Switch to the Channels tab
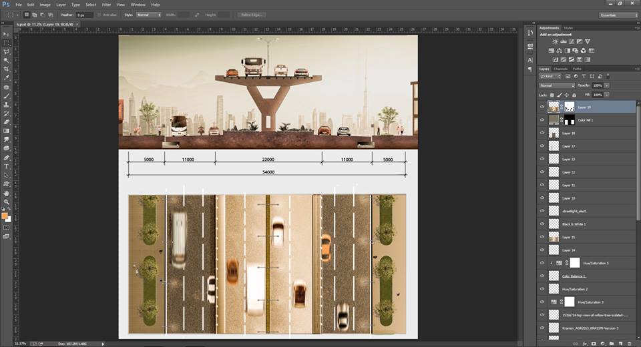641x347 pixels. pos(561,69)
